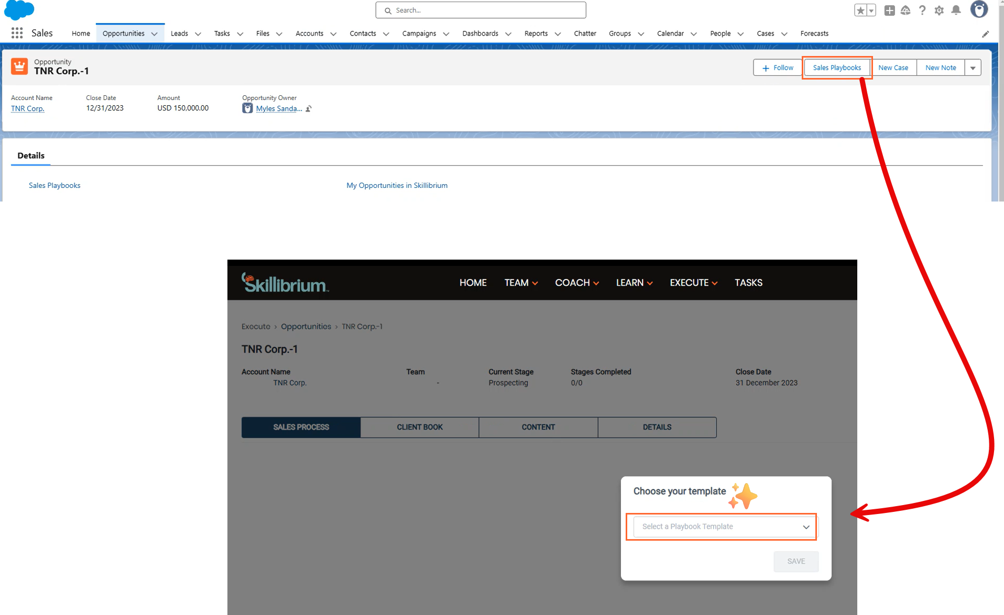Click the New Case button
Image resolution: width=1004 pixels, height=615 pixels.
coord(893,68)
